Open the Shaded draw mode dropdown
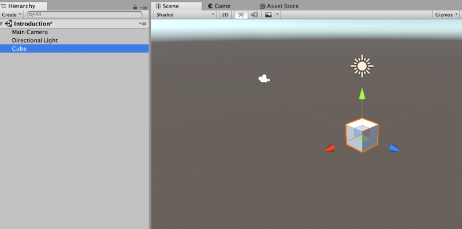The image size is (462, 229). [x=185, y=15]
